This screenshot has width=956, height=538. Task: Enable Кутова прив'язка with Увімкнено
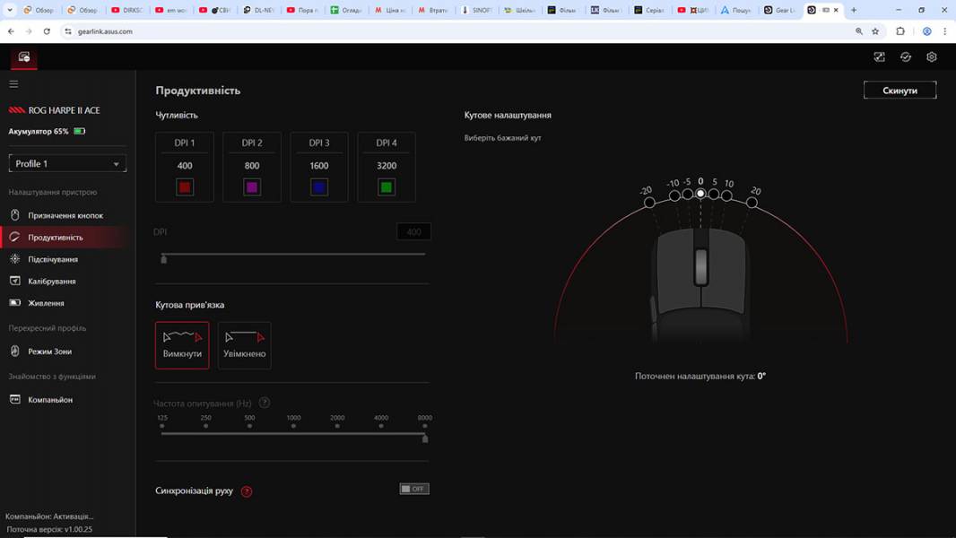pyautogui.click(x=244, y=344)
